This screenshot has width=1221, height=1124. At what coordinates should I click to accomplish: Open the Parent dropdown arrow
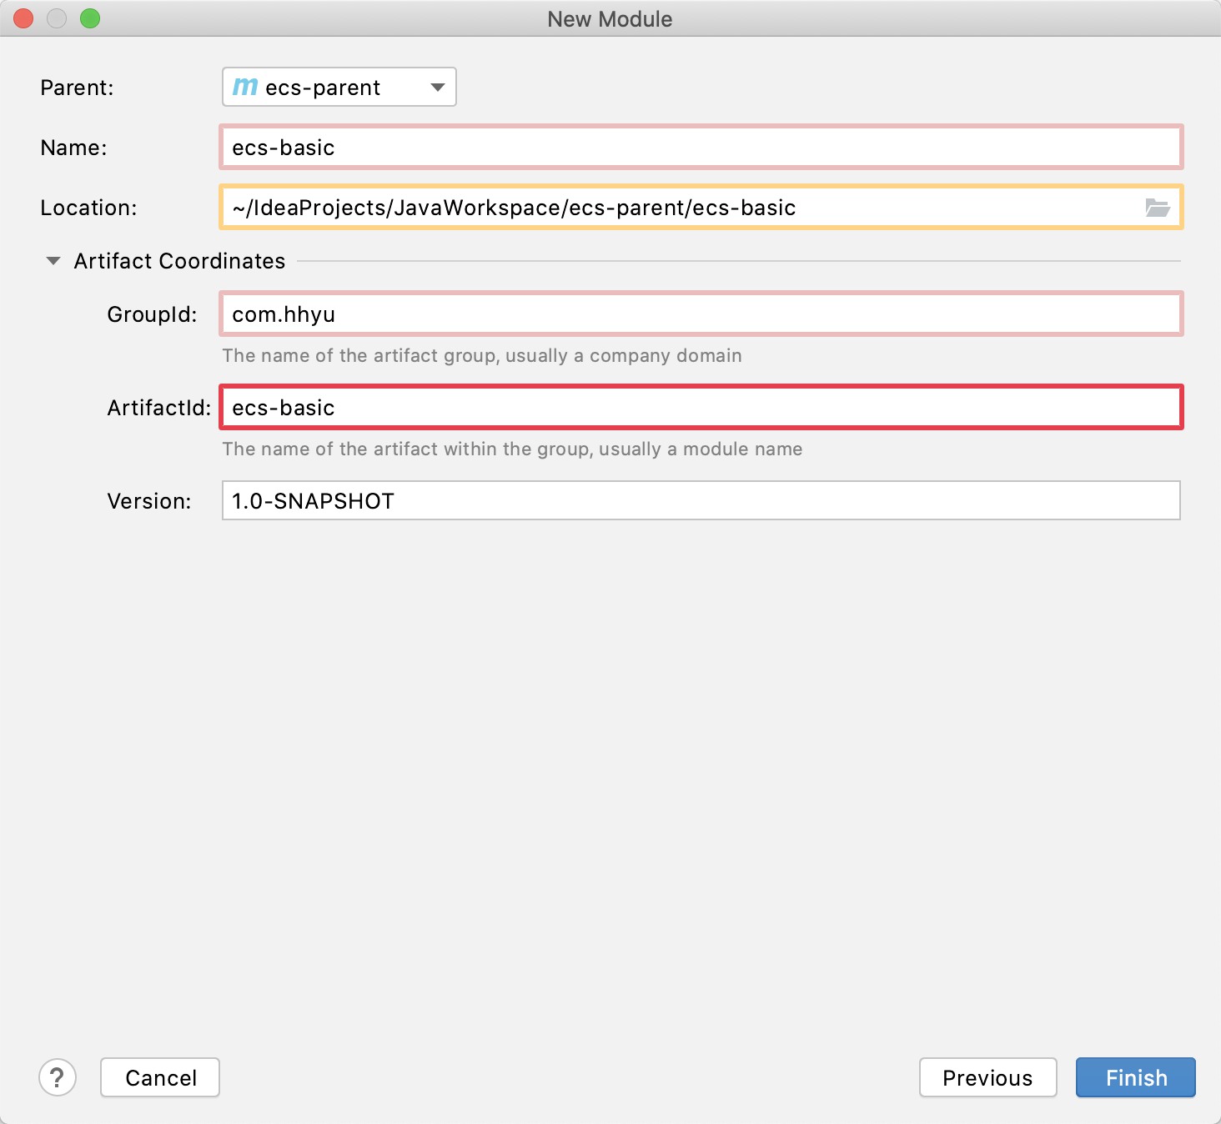click(x=438, y=87)
